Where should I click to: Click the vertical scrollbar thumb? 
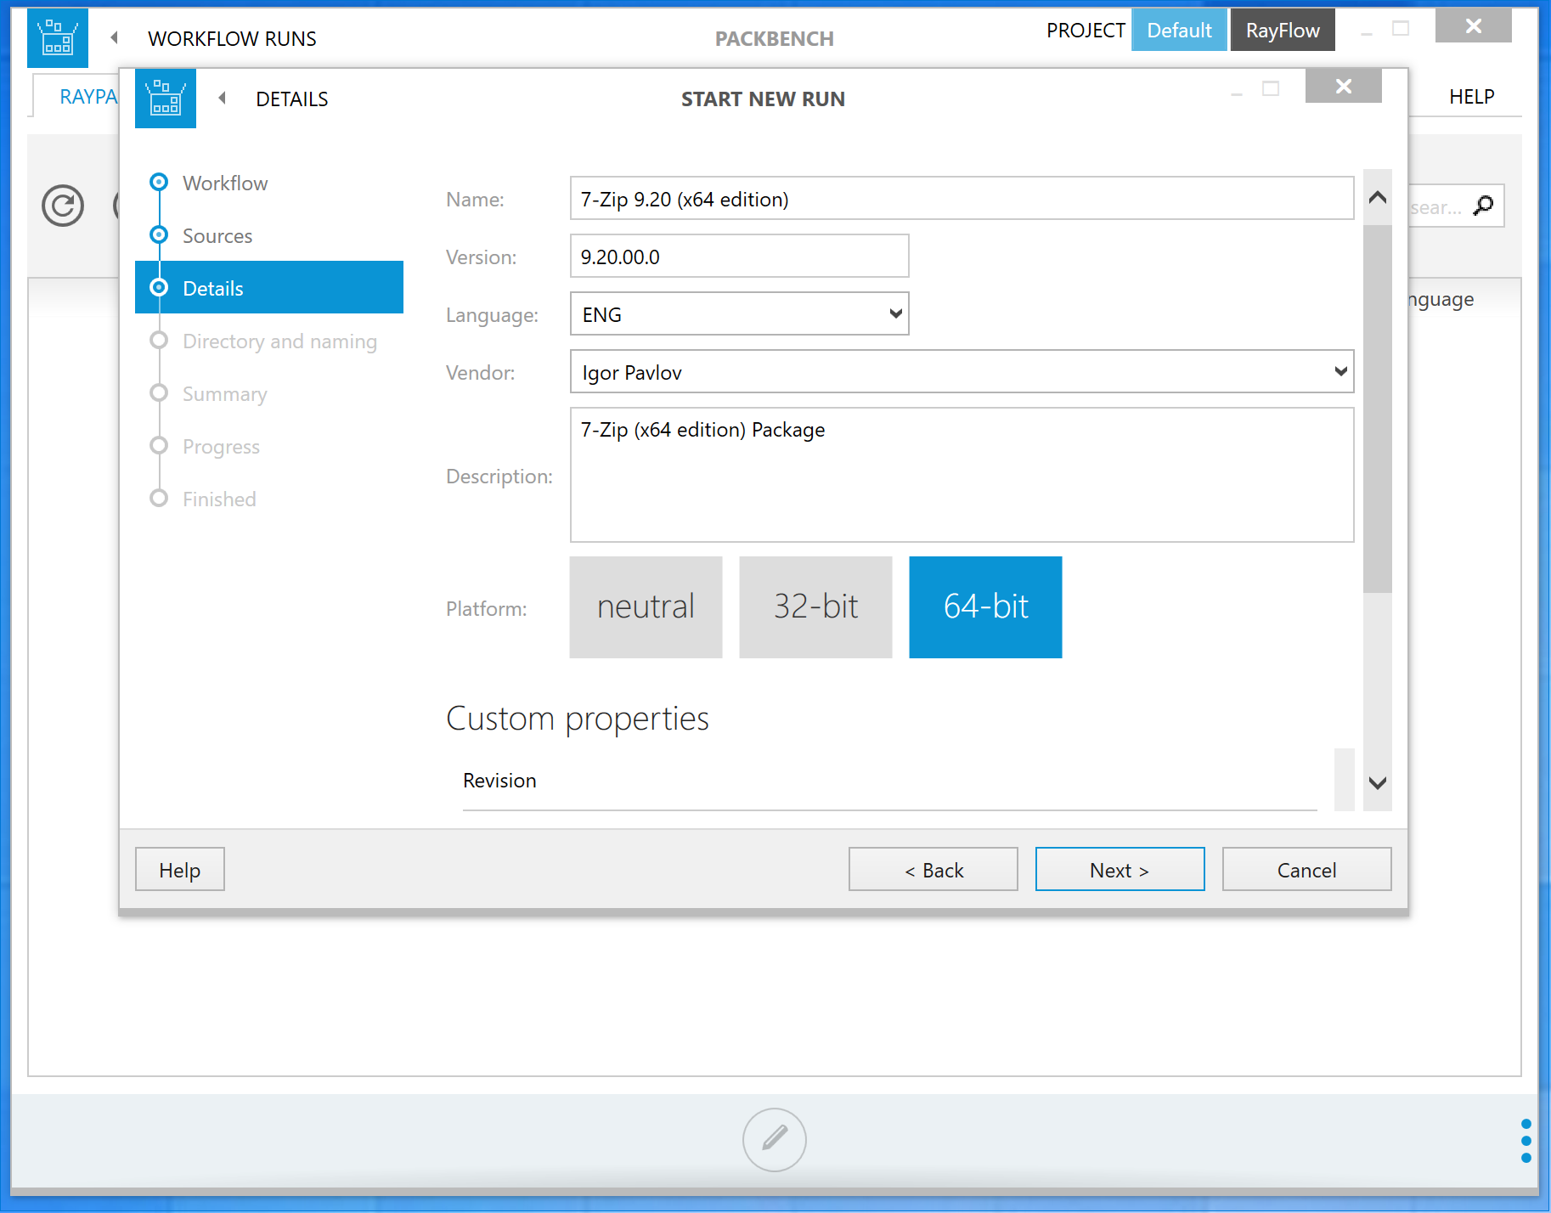[1378, 409]
